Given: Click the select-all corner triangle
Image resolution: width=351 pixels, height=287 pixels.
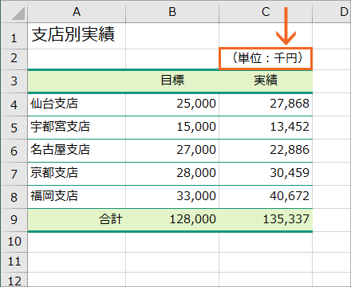Looking at the screenshot, I should tap(18, 14).
